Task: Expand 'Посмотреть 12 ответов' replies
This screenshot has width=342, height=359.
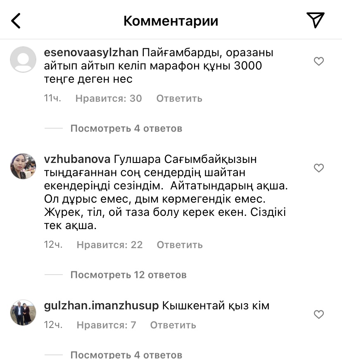Action: coord(128,275)
